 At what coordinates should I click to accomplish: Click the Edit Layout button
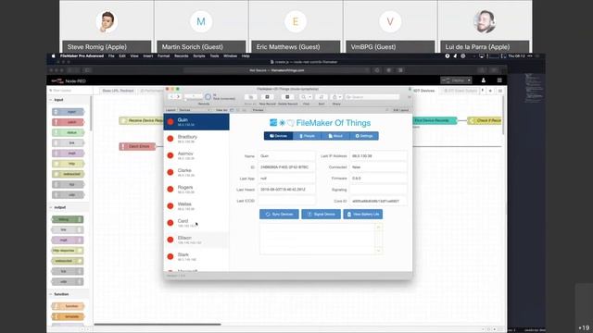point(401,110)
